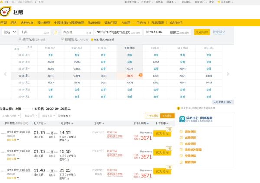Open 我的旅行 section

(x=176, y=22)
